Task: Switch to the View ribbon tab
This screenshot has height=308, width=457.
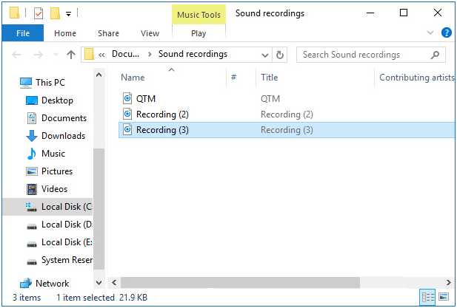Action: 150,33
